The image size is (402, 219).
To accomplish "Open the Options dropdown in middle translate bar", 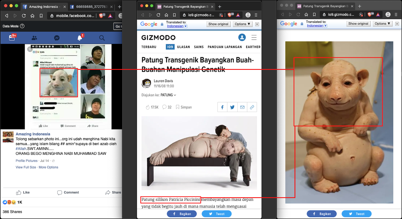I will pos(243,24).
